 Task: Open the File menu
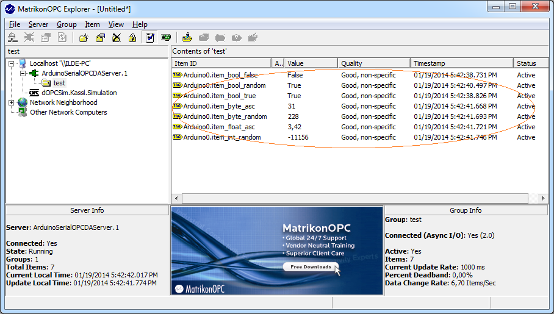click(x=15, y=24)
